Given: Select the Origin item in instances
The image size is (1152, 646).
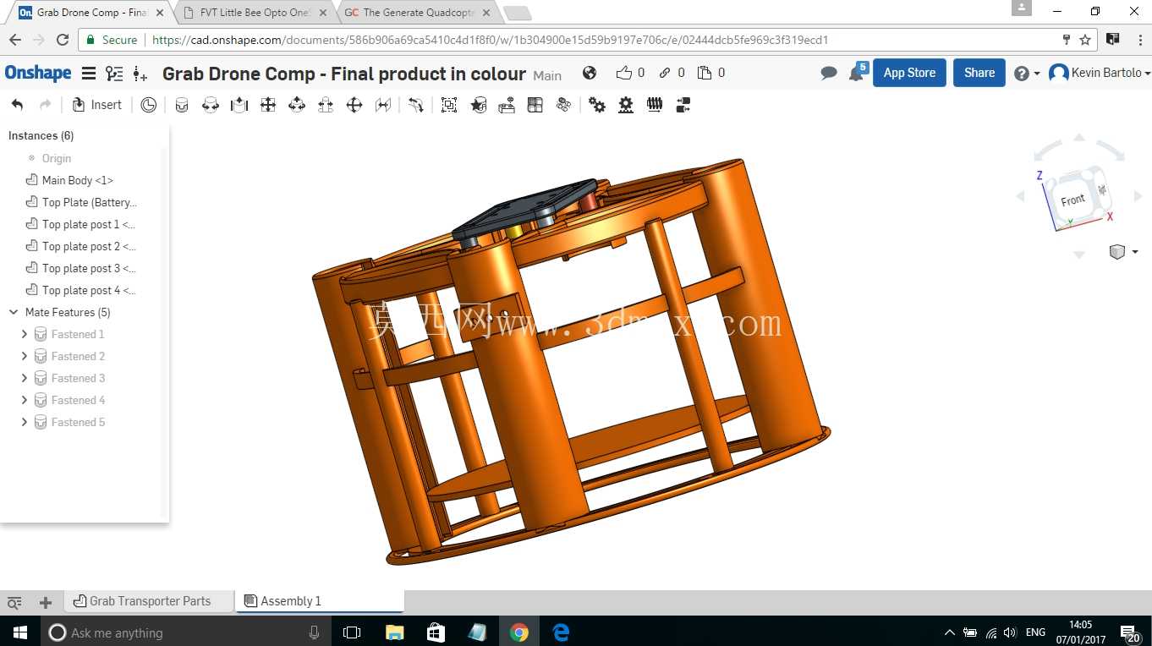Looking at the screenshot, I should click(57, 158).
